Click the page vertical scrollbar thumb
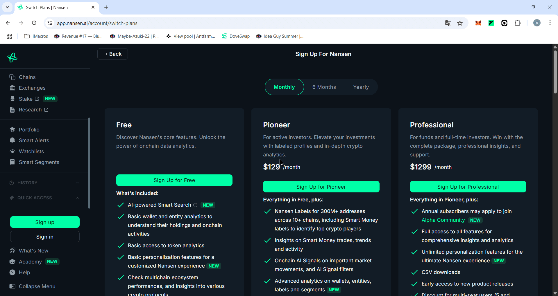The image size is (558, 296). [x=555, y=72]
